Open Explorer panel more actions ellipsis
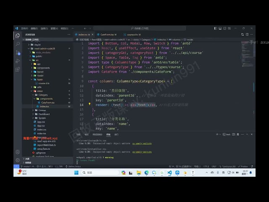Viewport: 269px width, 202px height. 69,35
